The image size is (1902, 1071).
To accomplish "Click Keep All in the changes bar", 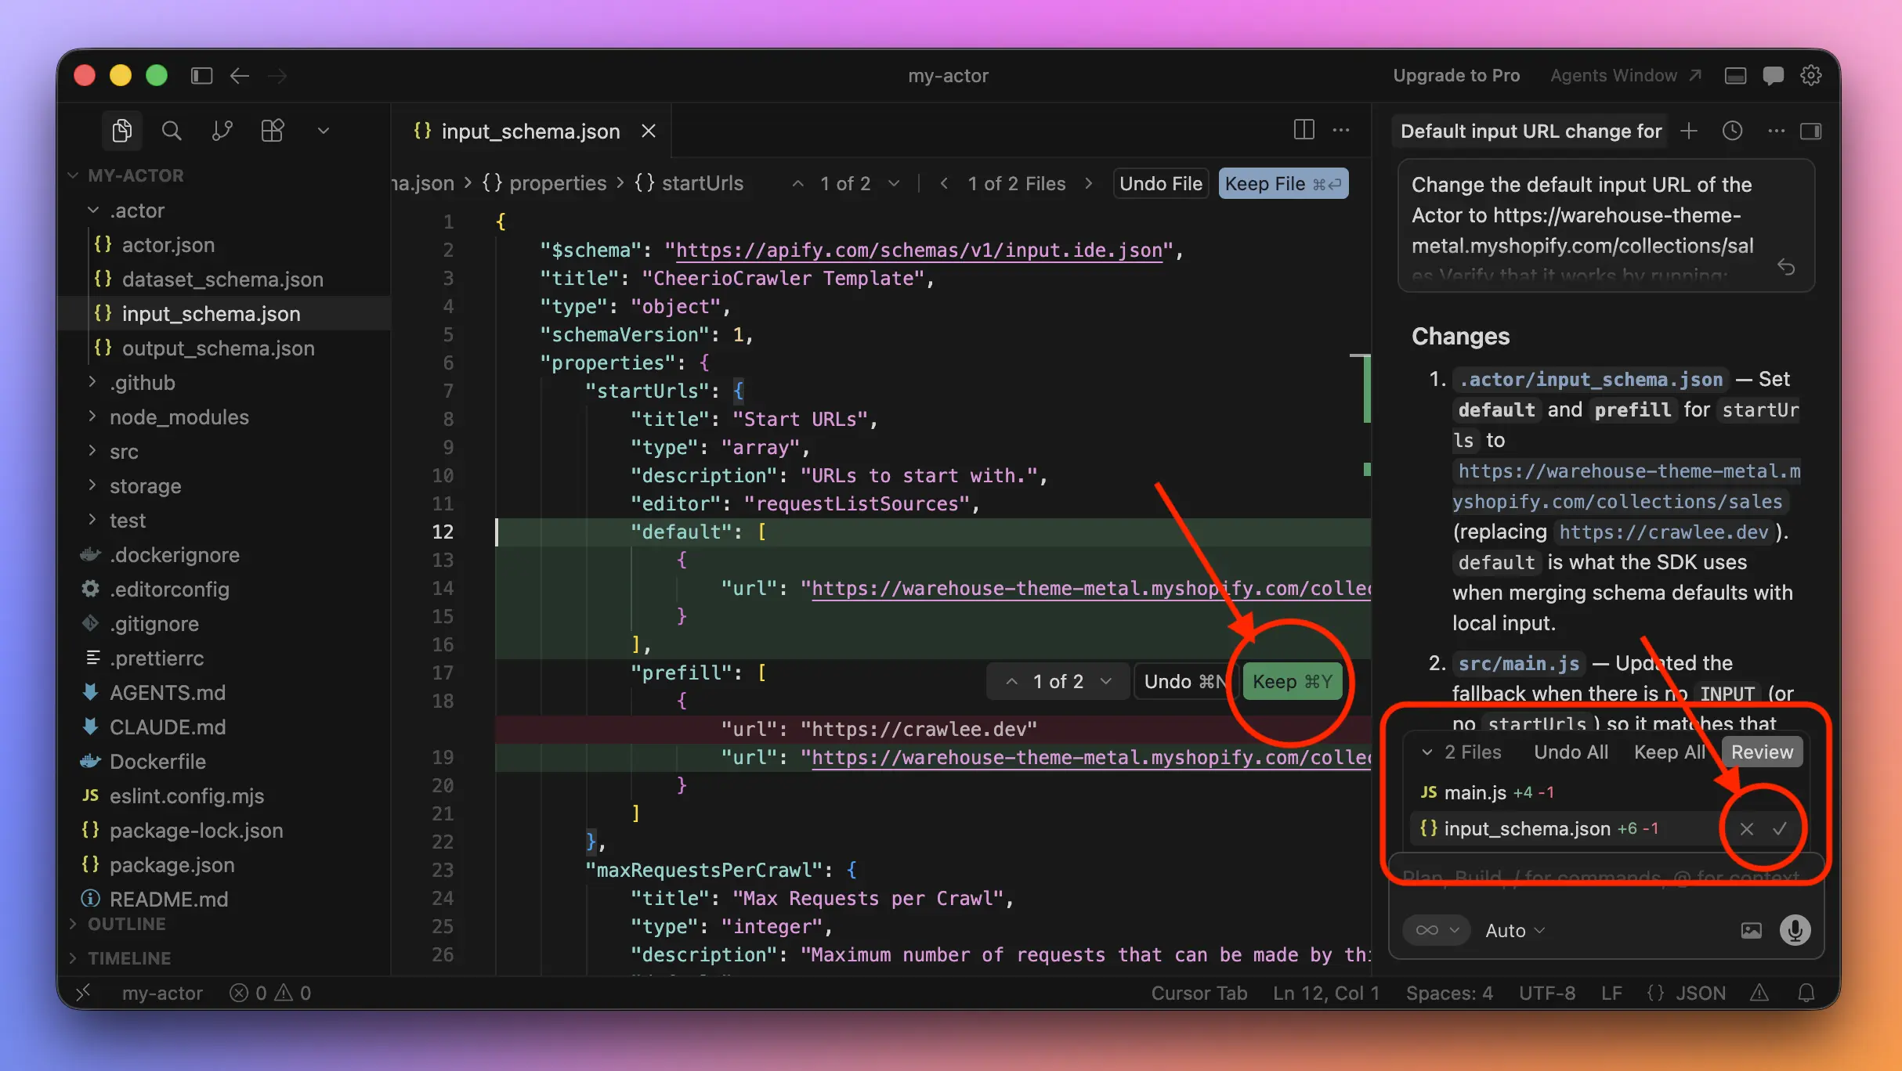I will pyautogui.click(x=1669, y=752).
